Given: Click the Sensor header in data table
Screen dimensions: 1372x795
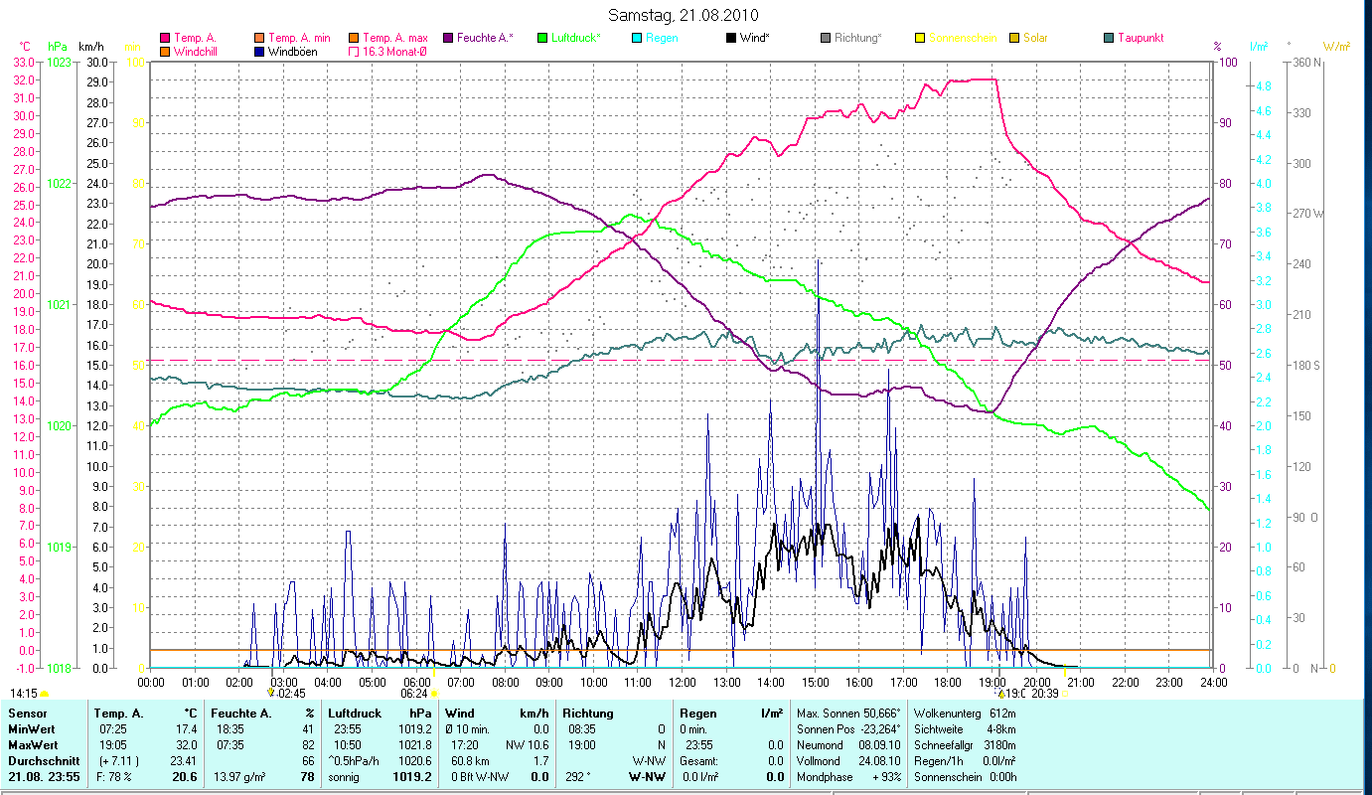Looking at the screenshot, I should [x=27, y=714].
